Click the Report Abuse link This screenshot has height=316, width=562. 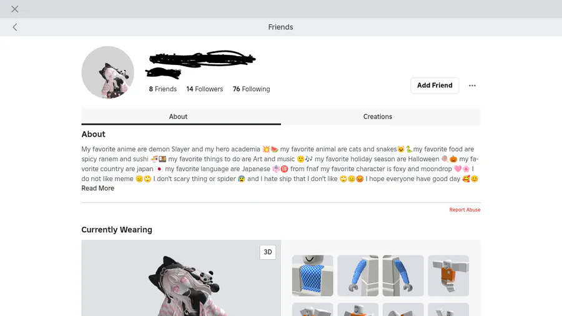(x=465, y=210)
